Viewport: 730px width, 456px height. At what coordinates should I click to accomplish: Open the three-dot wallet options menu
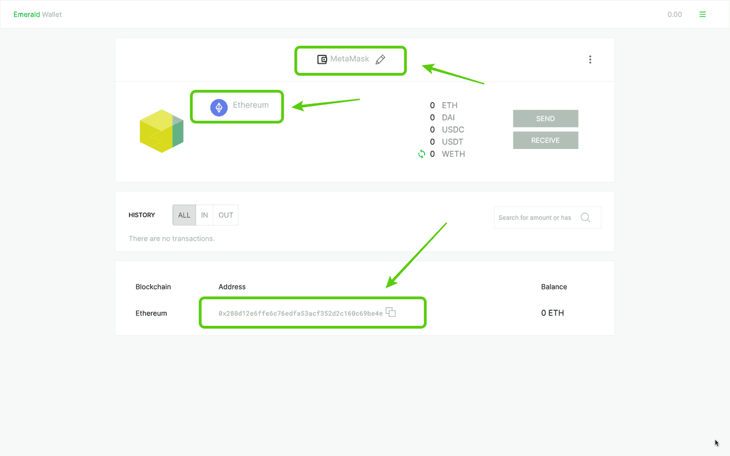pos(589,60)
